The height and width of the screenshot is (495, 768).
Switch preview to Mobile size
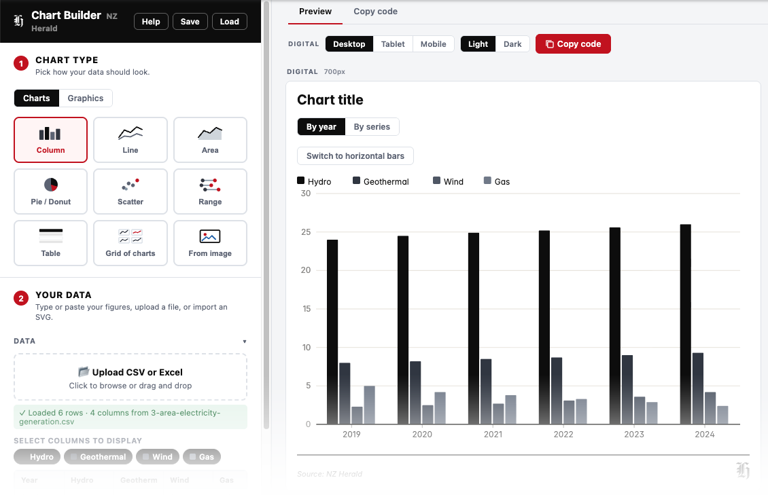pos(434,44)
